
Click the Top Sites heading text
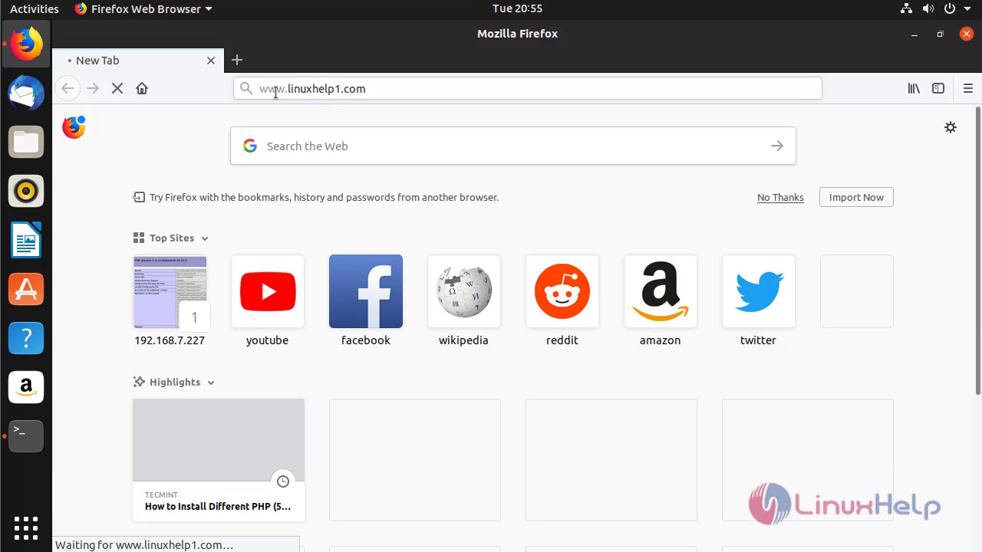(172, 238)
